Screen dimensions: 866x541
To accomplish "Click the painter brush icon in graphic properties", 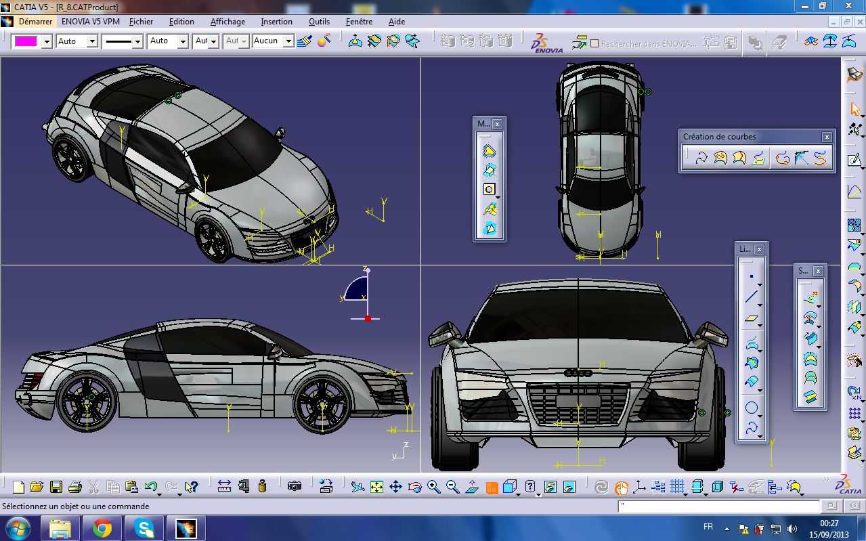I will (305, 41).
